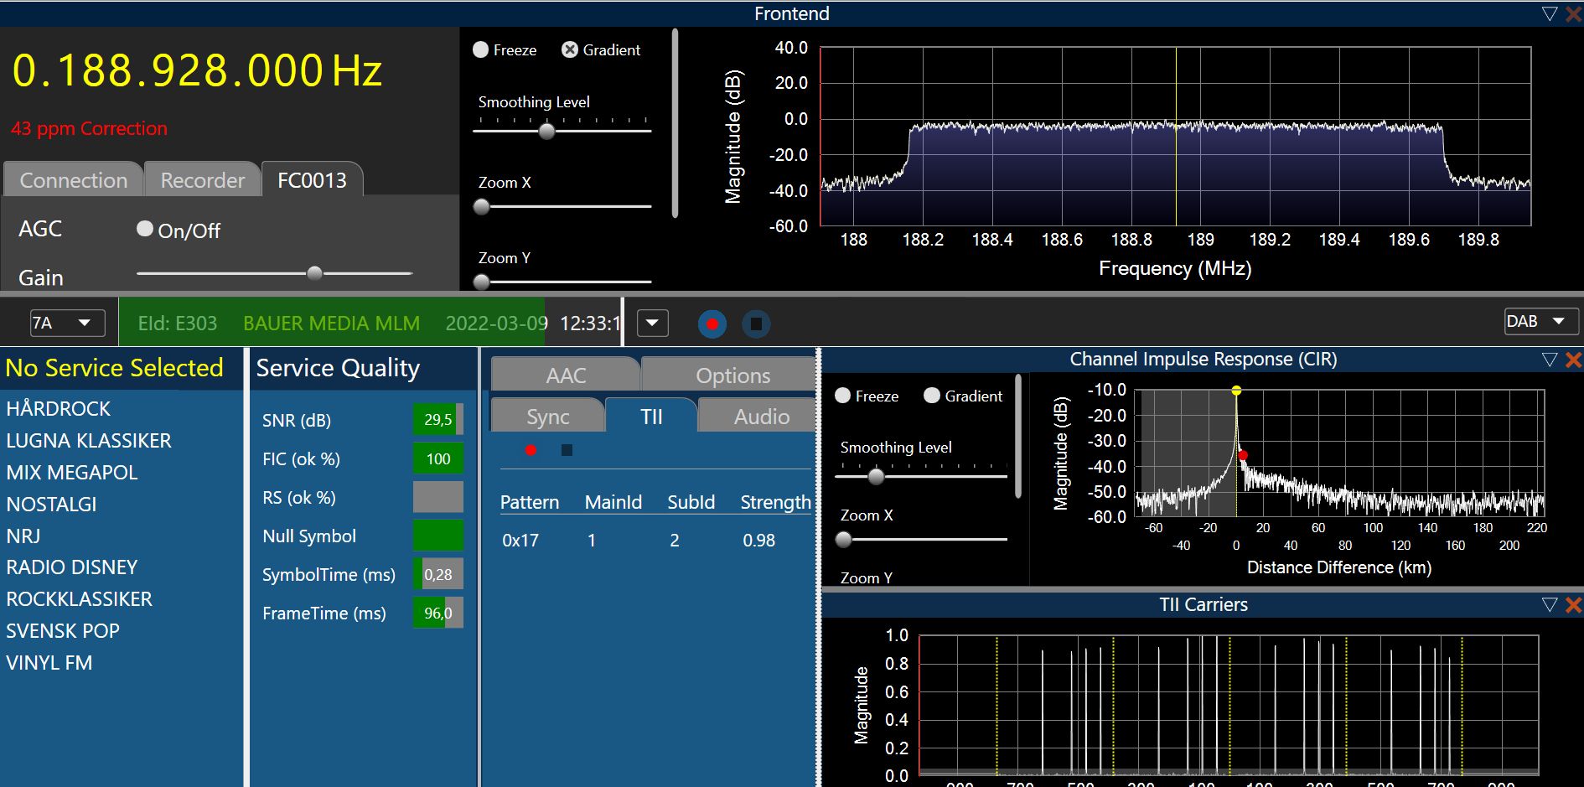Click the small red record dot in TII tab

click(531, 450)
